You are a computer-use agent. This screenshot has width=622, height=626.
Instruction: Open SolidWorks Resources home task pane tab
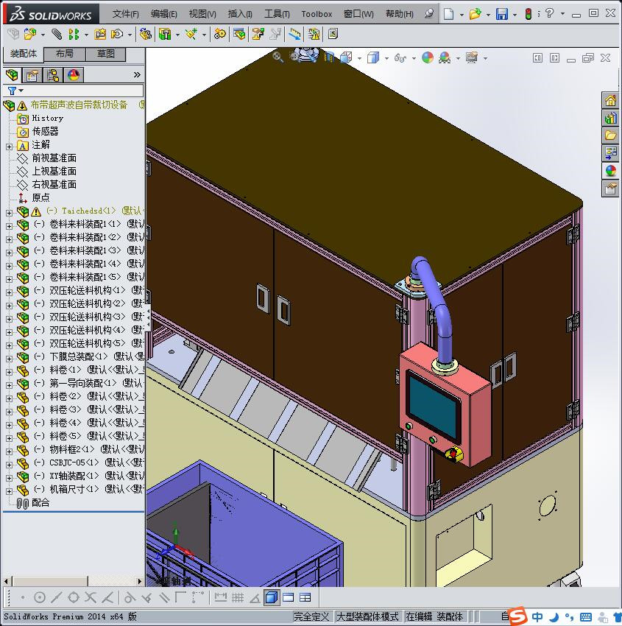(610, 101)
